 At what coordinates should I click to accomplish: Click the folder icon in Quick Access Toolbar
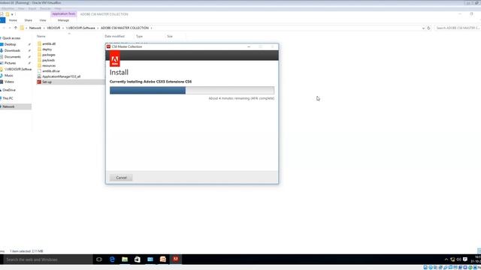coord(8,14)
